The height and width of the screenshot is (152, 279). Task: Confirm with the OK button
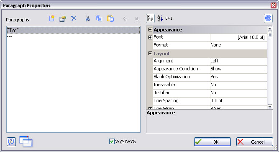[x=212, y=142]
